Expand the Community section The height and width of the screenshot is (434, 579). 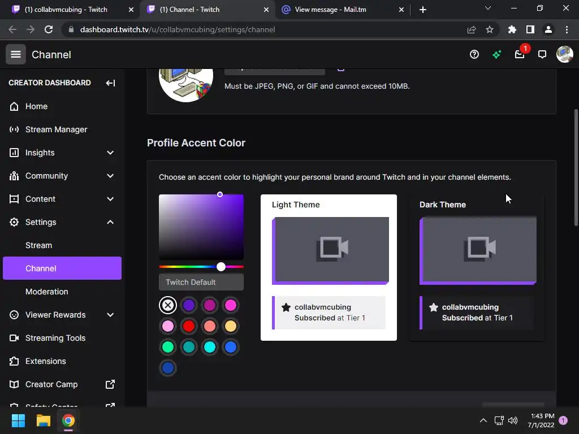click(110, 176)
